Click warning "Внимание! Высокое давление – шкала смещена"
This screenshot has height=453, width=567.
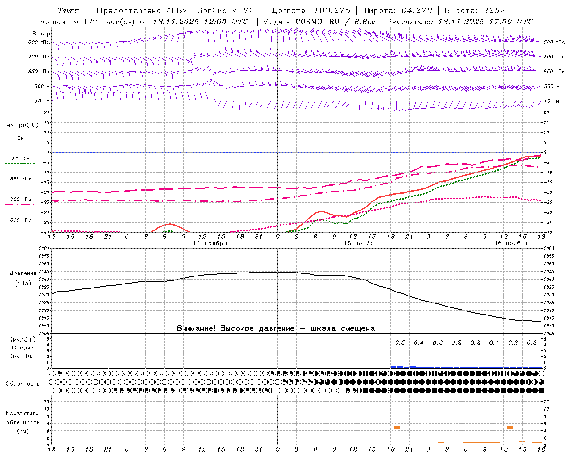[276, 329]
